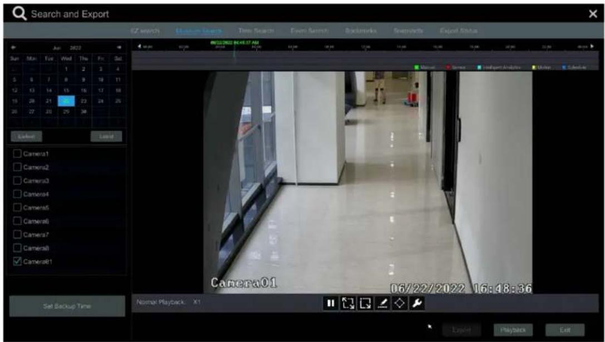The height and width of the screenshot is (342, 605).
Task: Pause the normal playback
Action: tap(331, 304)
